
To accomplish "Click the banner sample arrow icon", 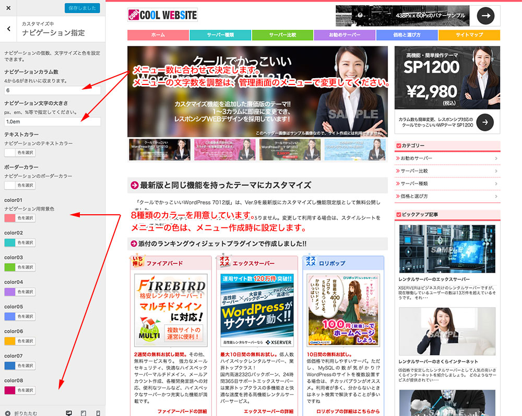I will click(485, 16).
